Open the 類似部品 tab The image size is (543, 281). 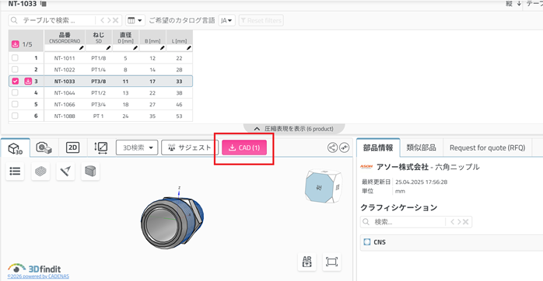pyautogui.click(x=421, y=148)
